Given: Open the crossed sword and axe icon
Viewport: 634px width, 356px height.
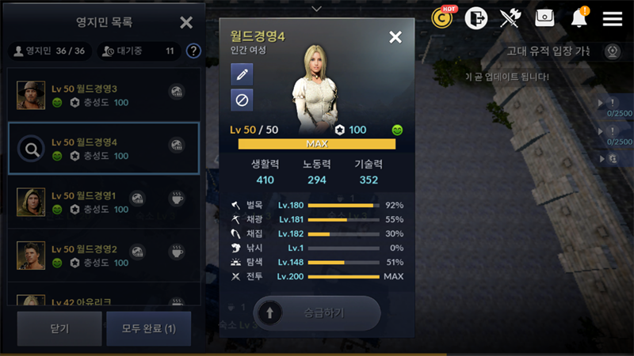Looking at the screenshot, I should pos(510,18).
